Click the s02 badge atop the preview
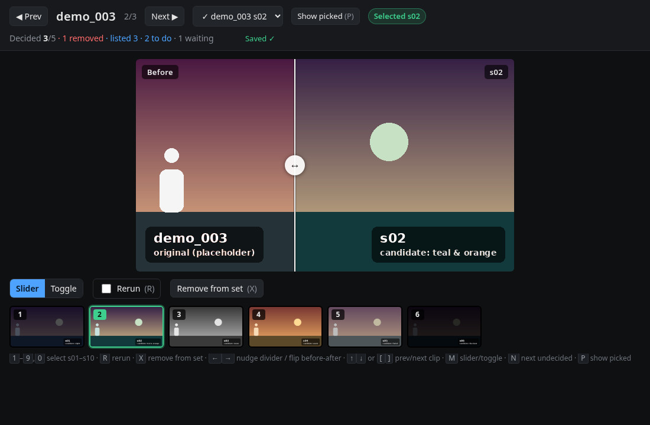The image size is (650, 425). tap(496, 72)
